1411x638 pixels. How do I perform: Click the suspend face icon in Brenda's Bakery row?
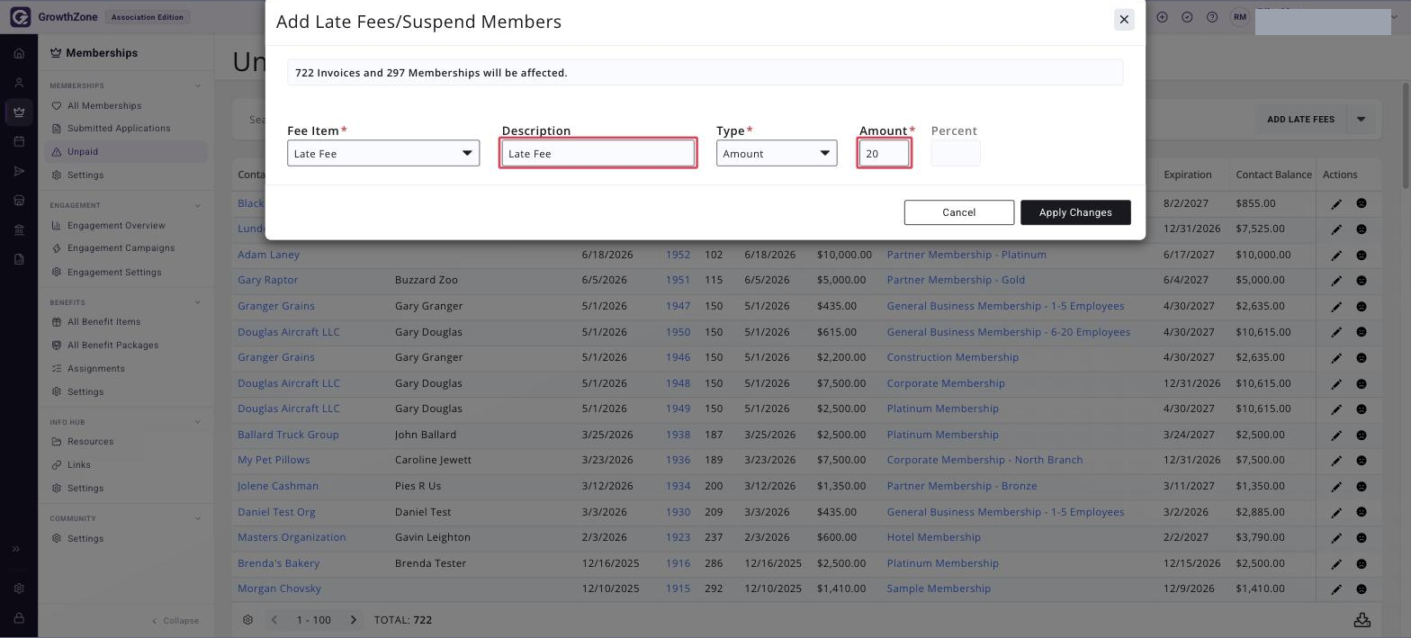(1362, 564)
